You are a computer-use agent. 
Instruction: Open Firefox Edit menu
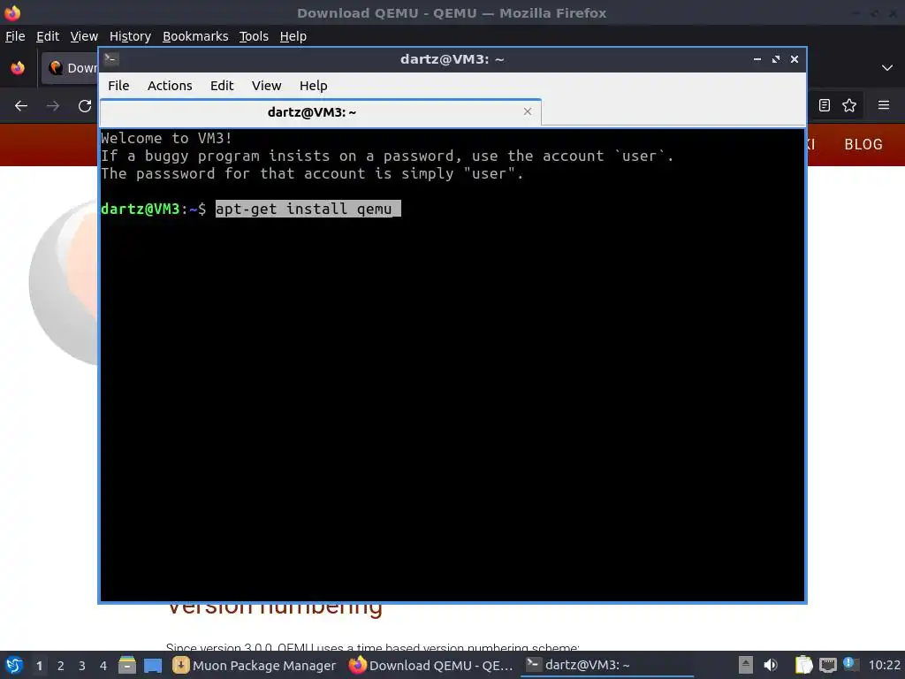48,36
